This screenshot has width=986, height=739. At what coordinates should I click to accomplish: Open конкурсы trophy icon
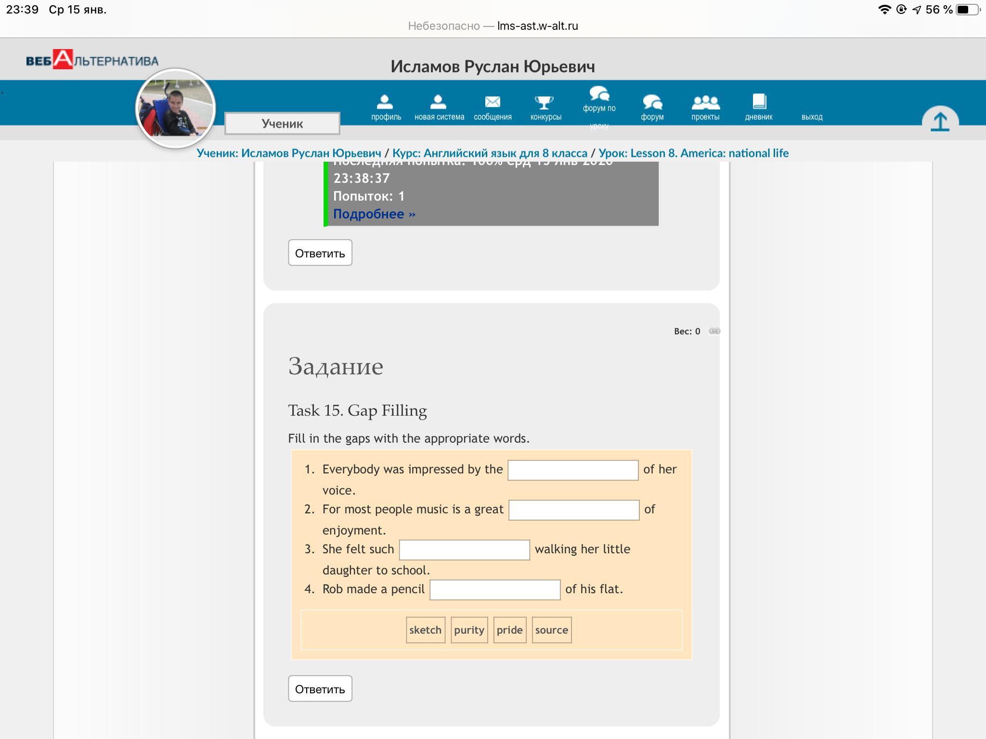tap(545, 102)
